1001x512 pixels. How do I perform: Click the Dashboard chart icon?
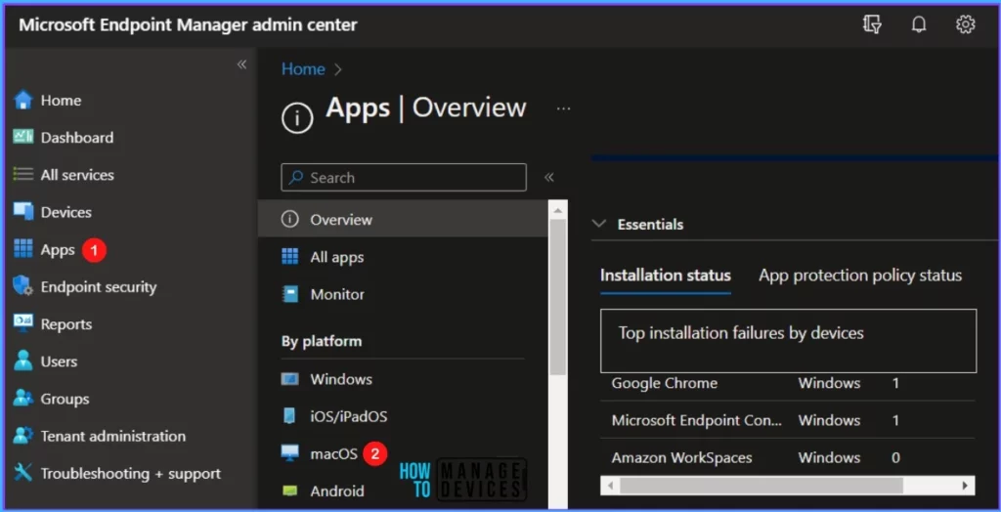[23, 137]
